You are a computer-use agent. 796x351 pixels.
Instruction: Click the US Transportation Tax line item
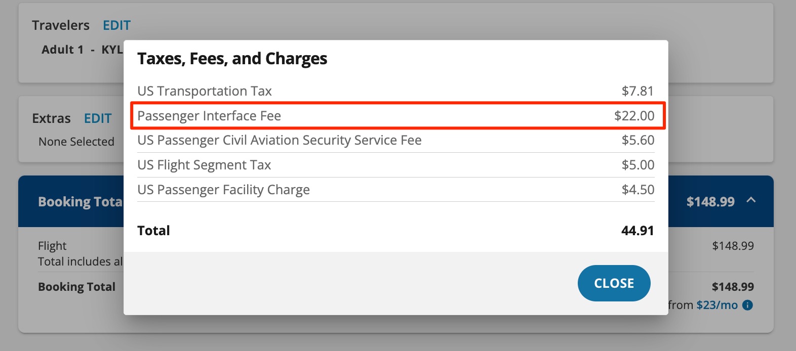[x=205, y=91]
